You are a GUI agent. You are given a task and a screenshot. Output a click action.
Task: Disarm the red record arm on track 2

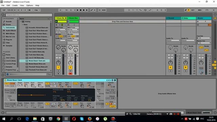click(x=70, y=74)
